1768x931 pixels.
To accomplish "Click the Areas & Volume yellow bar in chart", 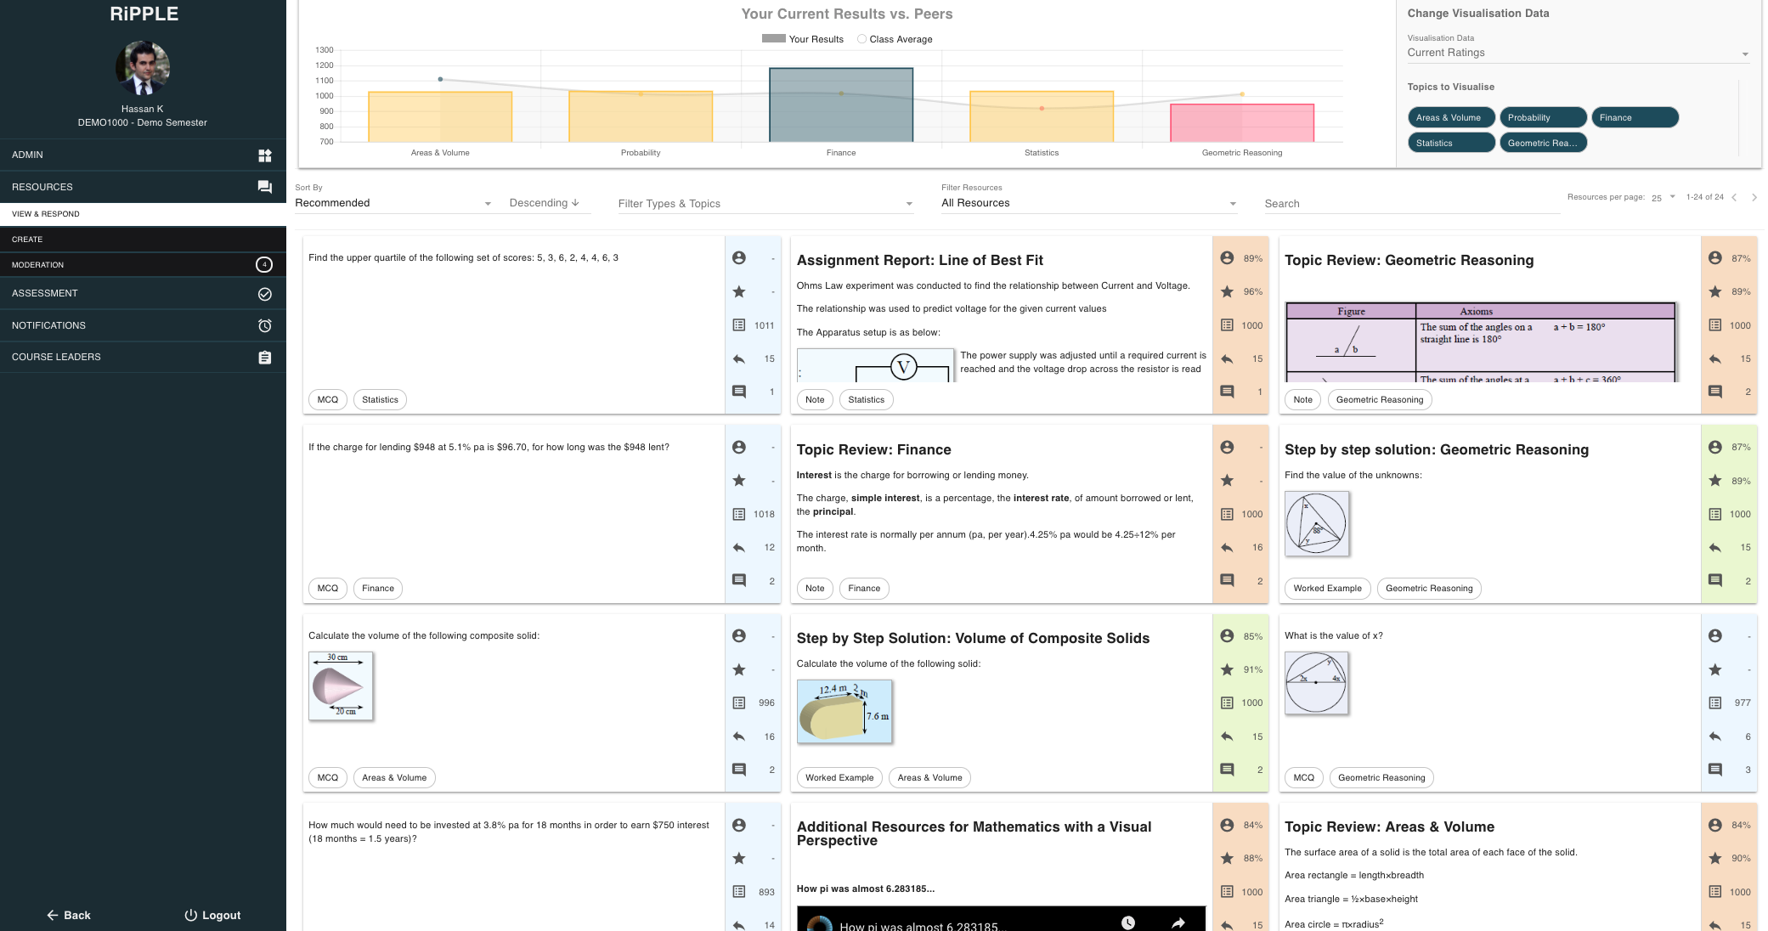I will click(440, 116).
